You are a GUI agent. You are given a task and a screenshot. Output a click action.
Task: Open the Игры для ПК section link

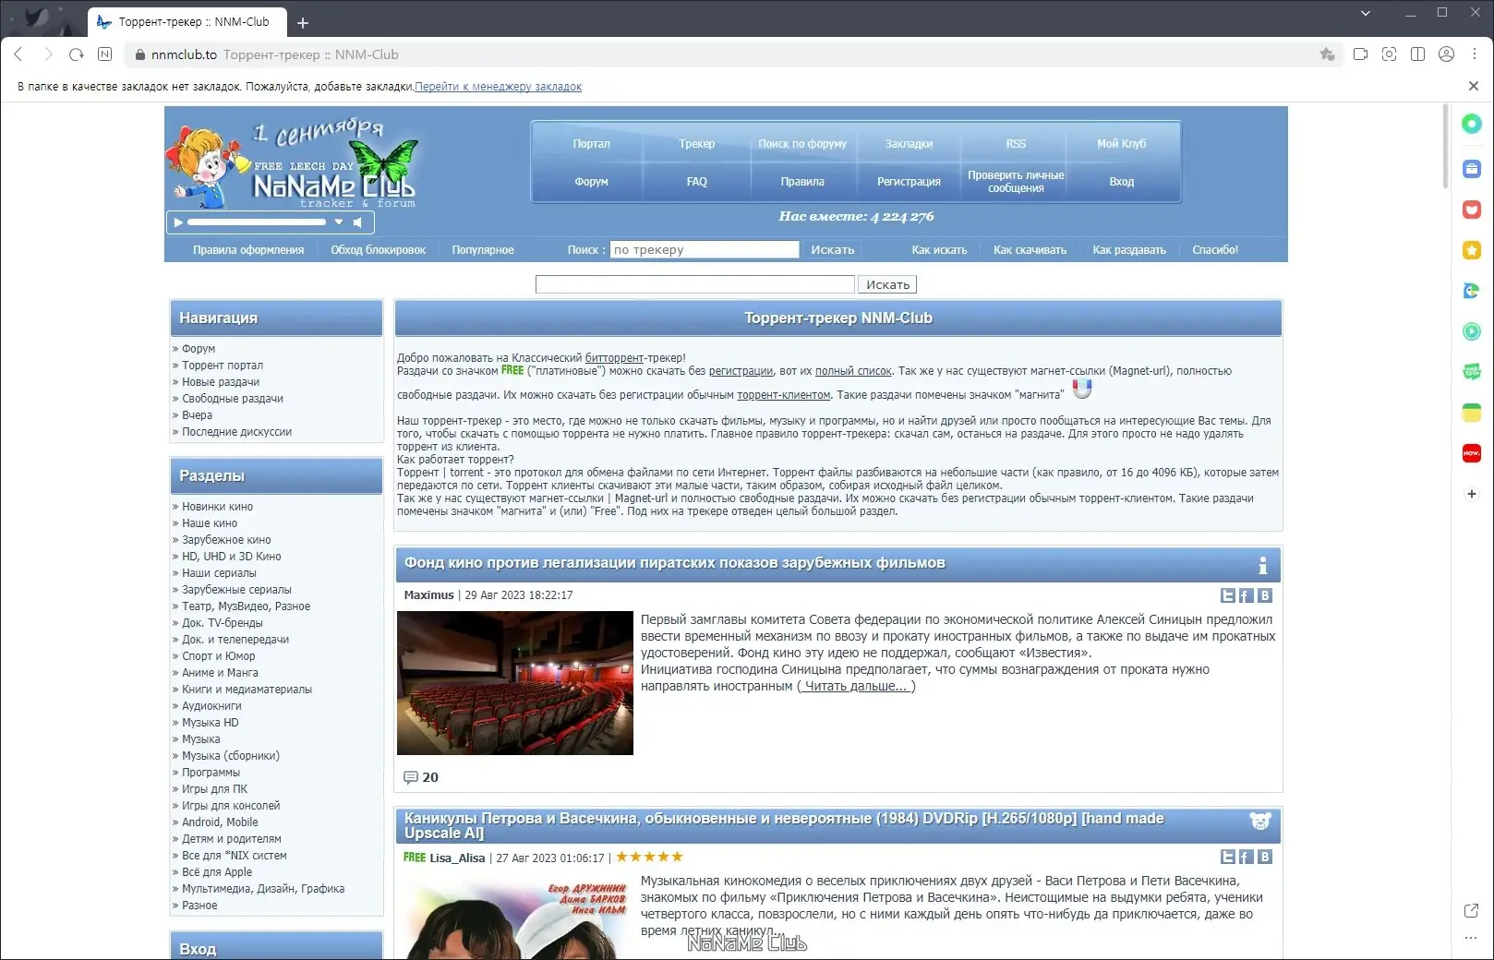(x=214, y=789)
